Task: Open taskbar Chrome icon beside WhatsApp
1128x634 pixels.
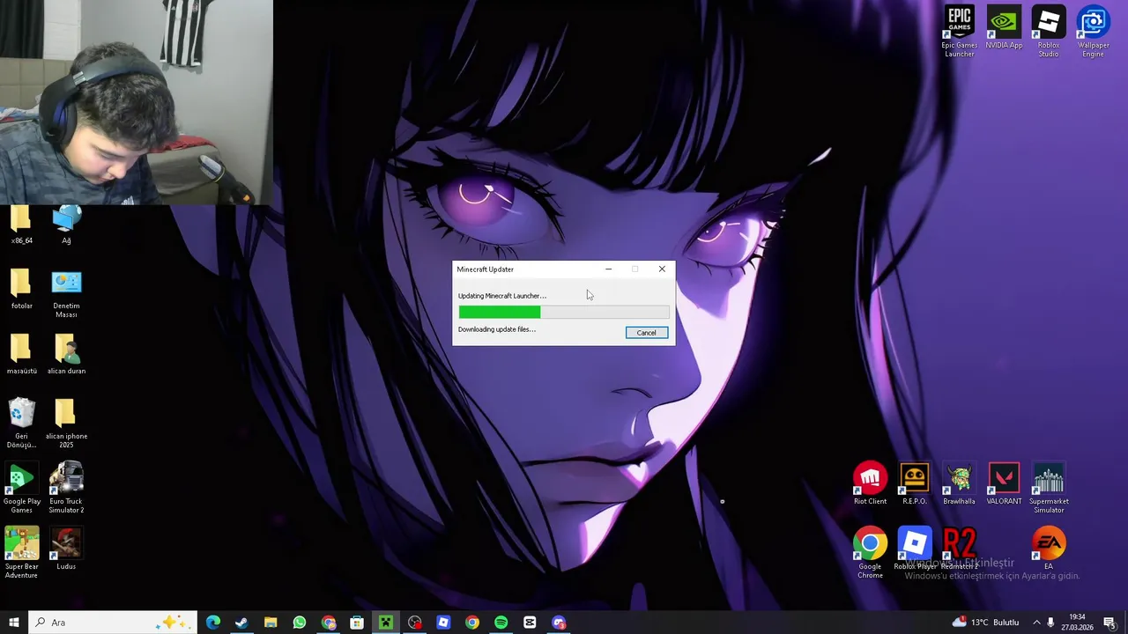Action: (329, 623)
